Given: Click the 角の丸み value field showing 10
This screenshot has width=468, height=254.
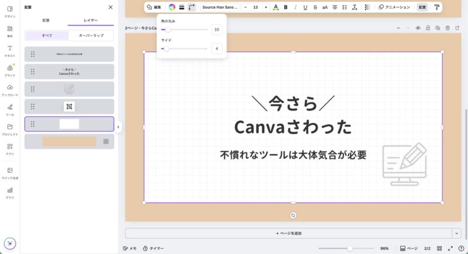Looking at the screenshot, I should click(x=216, y=29).
